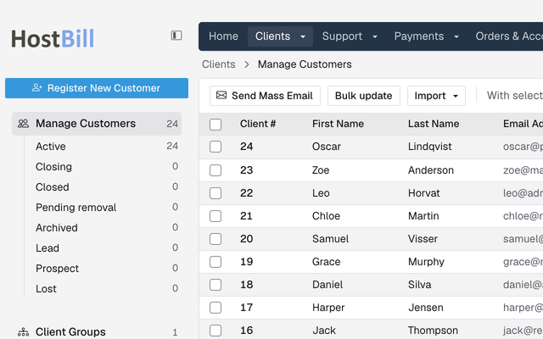Sort by Last Name column header
This screenshot has width=543, height=339.
tap(434, 124)
